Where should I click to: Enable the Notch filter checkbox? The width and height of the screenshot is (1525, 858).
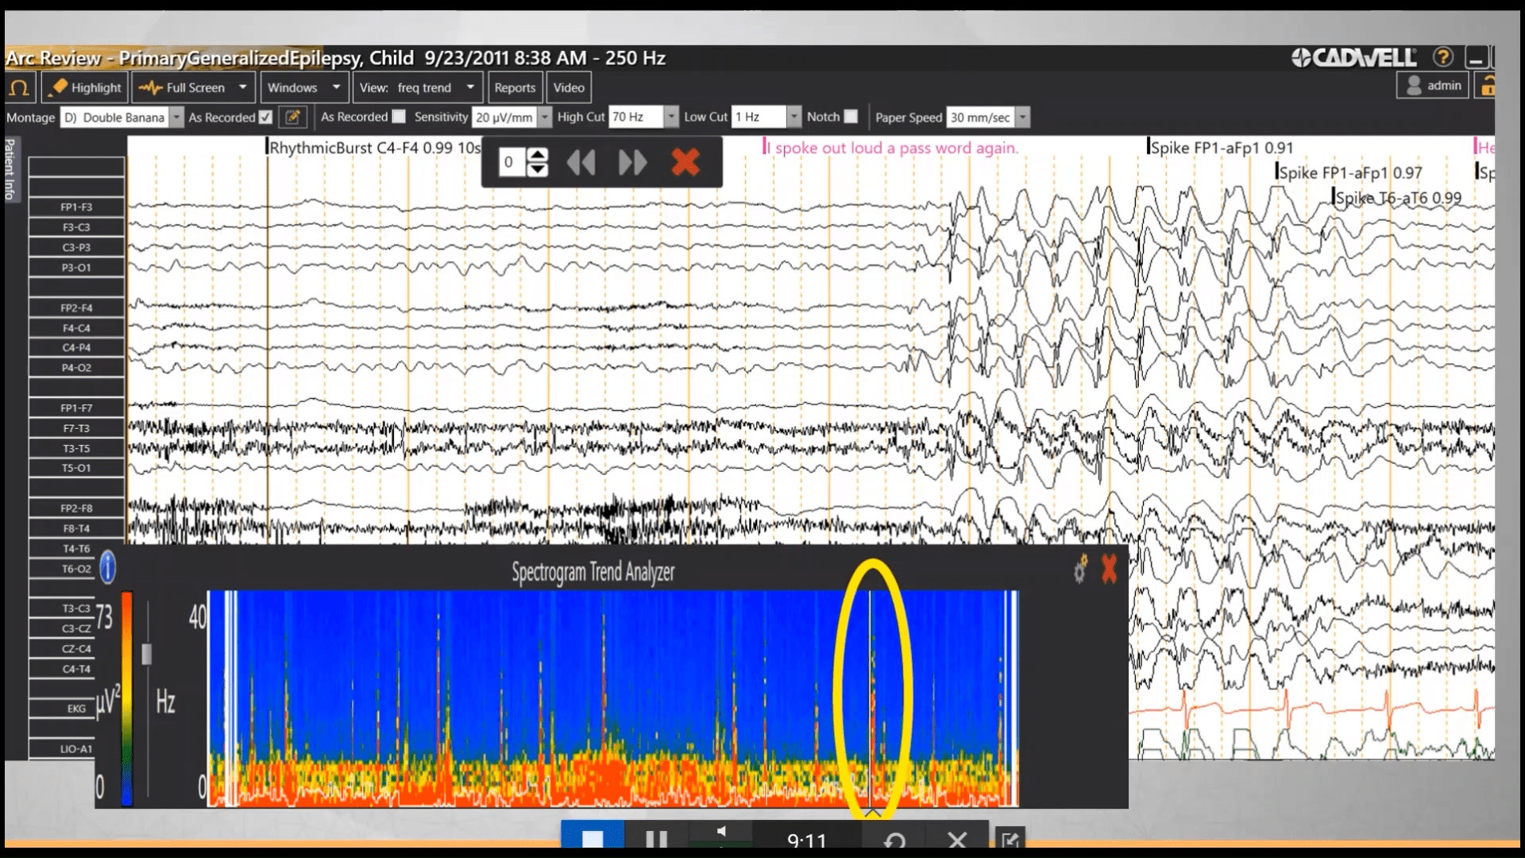click(x=851, y=117)
